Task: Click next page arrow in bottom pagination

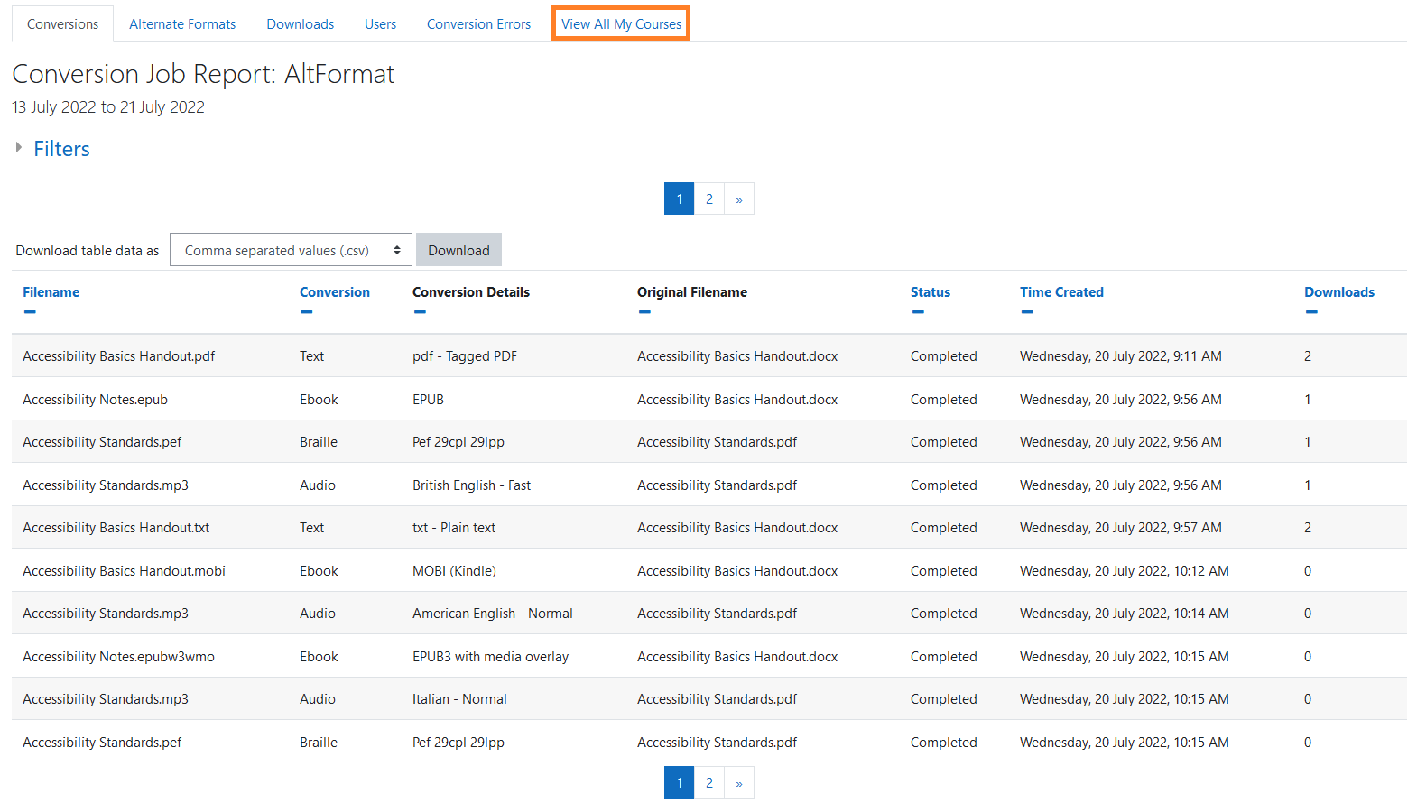Action: coord(739,782)
